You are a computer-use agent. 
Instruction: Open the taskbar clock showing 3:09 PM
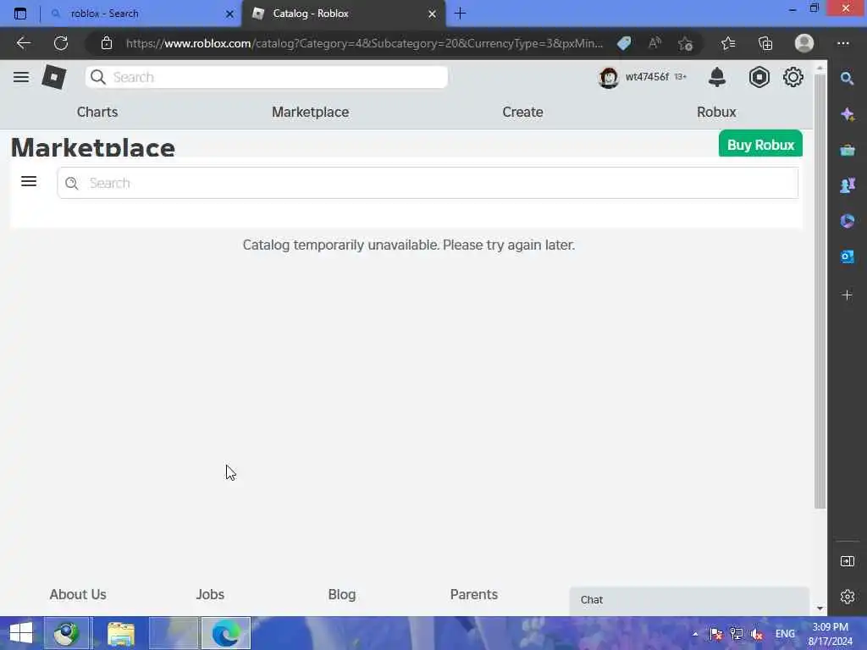point(830,634)
